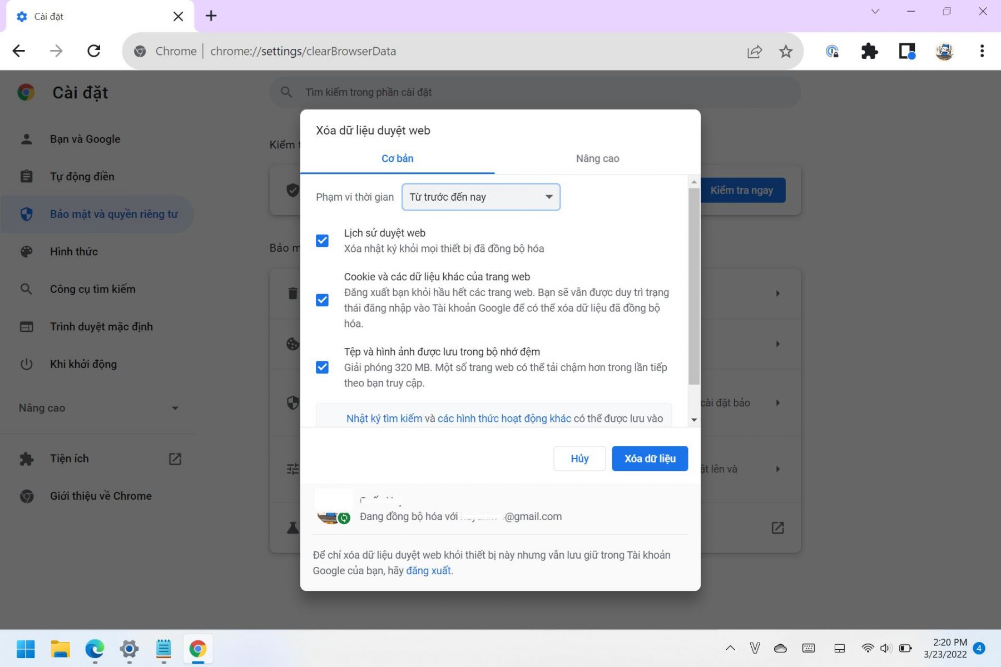Viewport: 1001px width, 667px height.
Task: Uncheck Tệp và hình ảnh bộ nhớ đệm checkbox
Action: (x=322, y=367)
